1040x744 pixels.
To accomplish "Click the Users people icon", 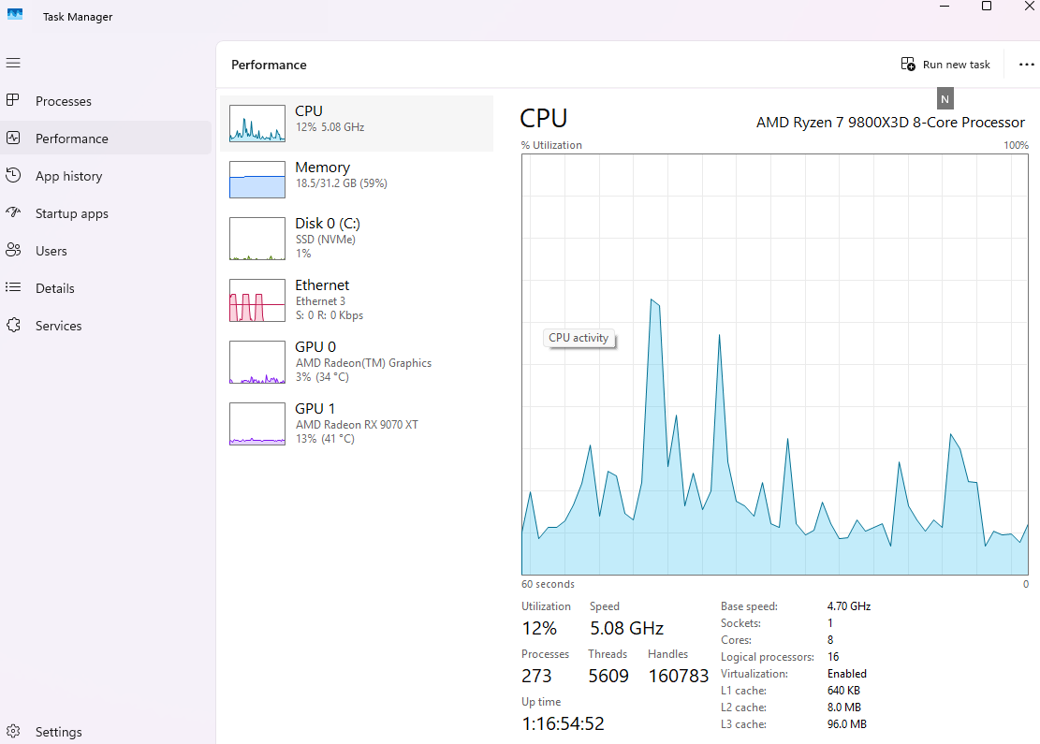I will [13, 250].
